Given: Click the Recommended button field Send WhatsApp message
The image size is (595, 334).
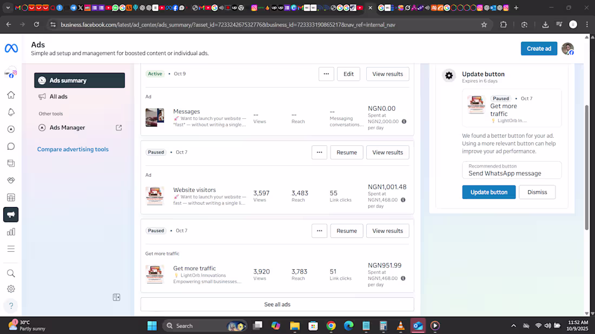Looking at the screenshot, I should pyautogui.click(x=512, y=170).
